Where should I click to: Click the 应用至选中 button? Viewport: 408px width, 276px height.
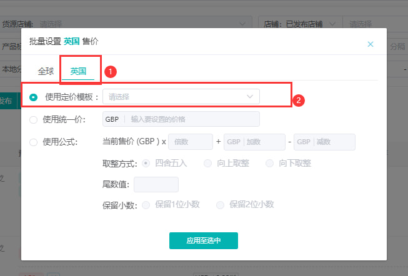203,240
